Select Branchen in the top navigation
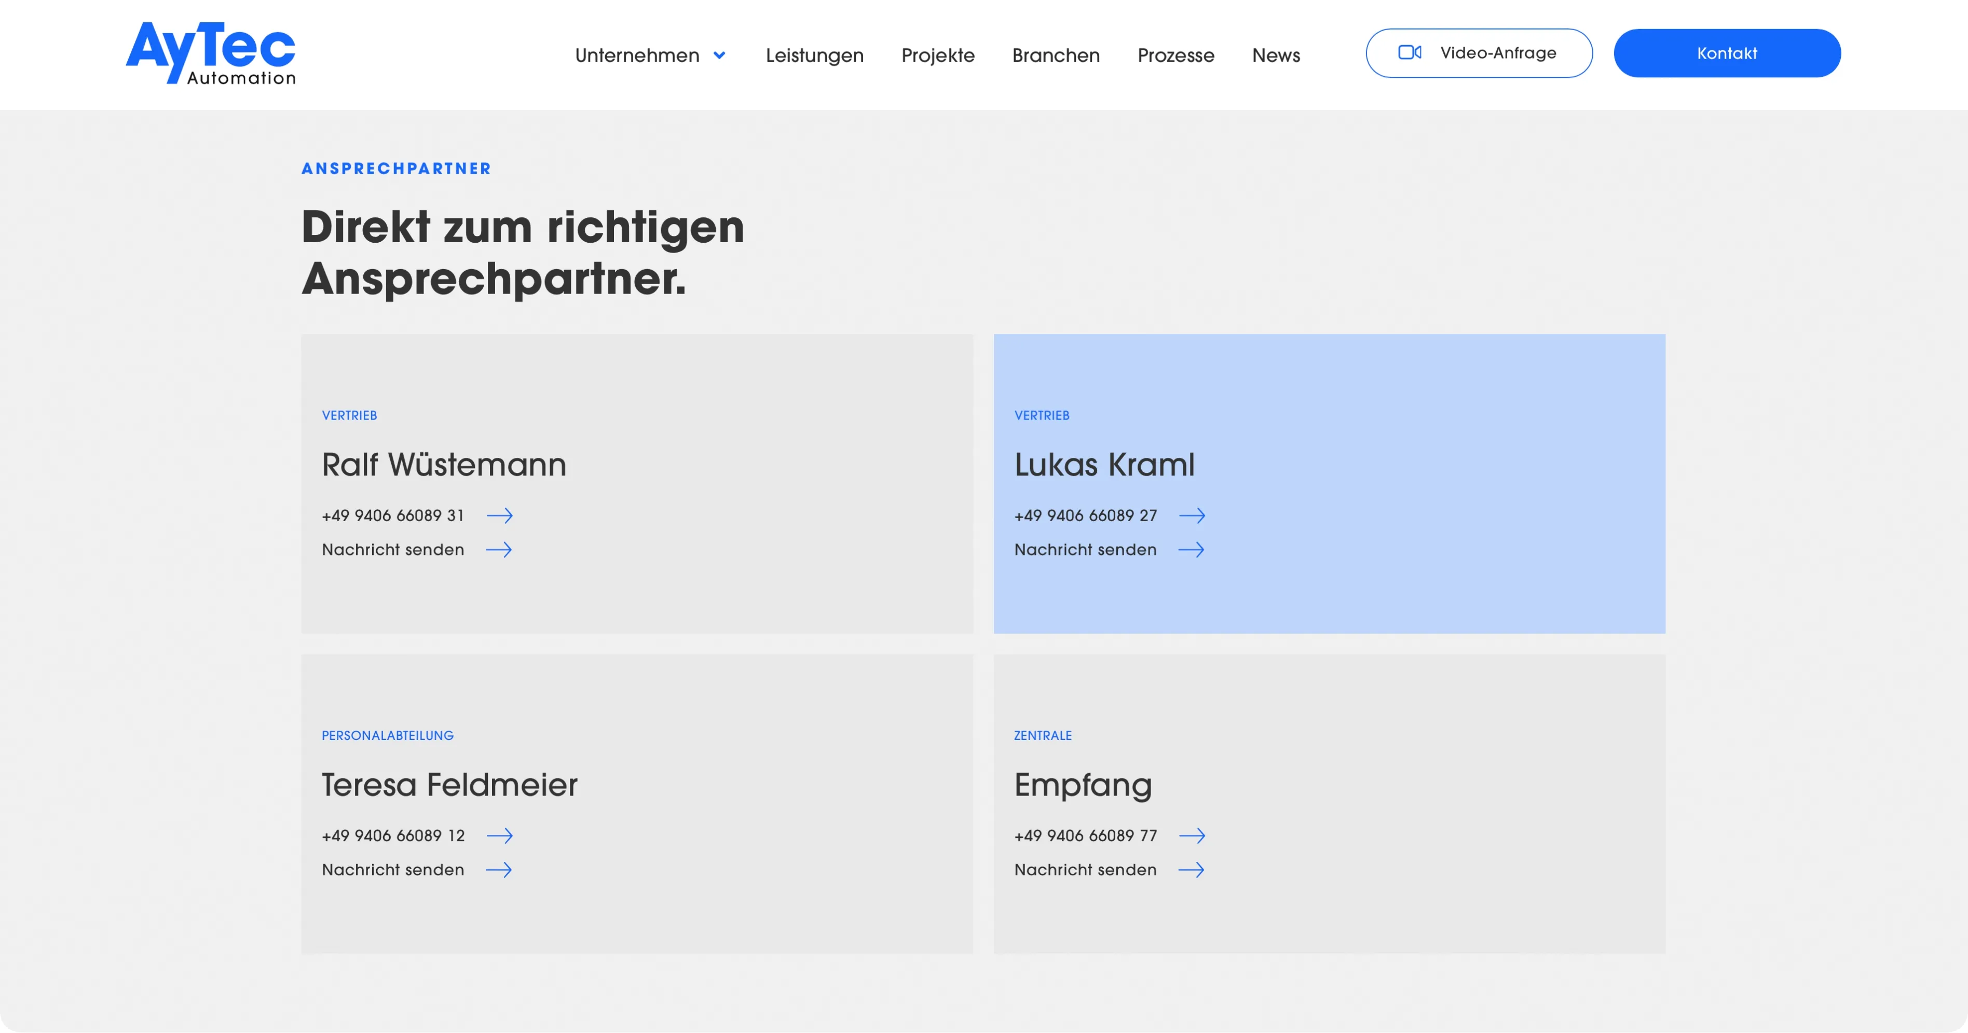Screen dimensions: 1968x1033 coord(1056,55)
